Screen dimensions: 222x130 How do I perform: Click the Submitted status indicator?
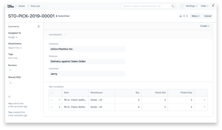point(63,16)
